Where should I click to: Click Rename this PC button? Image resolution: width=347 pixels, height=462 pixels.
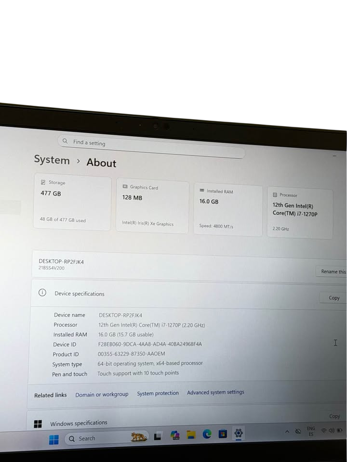click(x=332, y=271)
